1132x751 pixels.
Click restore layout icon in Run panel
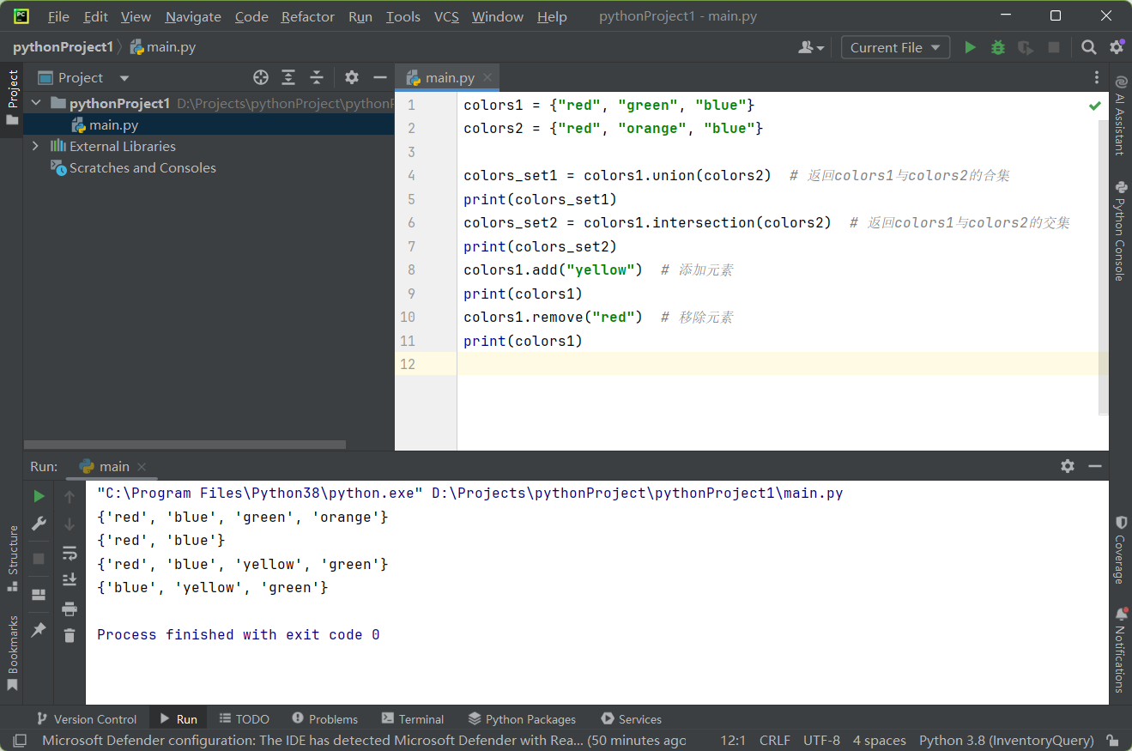(x=39, y=594)
